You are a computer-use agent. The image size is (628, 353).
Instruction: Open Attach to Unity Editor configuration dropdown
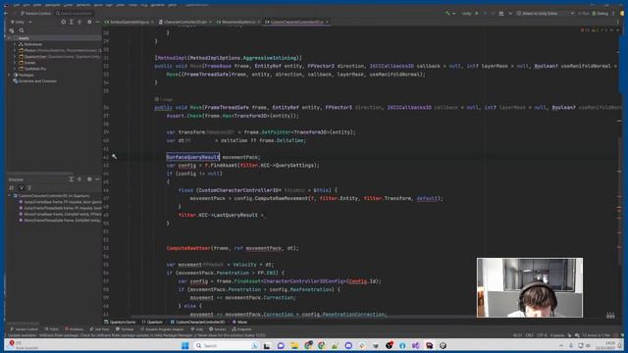click(546, 13)
